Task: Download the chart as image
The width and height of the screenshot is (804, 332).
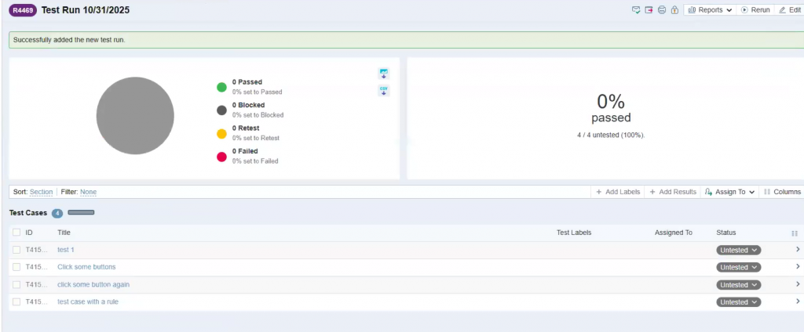Action: (384, 74)
